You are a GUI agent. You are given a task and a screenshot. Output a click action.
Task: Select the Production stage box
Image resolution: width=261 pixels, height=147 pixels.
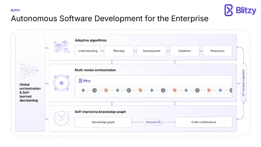217,51
